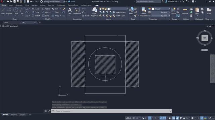Click the Insert block icon
The height and width of the screenshot is (120, 215).
click(131, 11)
